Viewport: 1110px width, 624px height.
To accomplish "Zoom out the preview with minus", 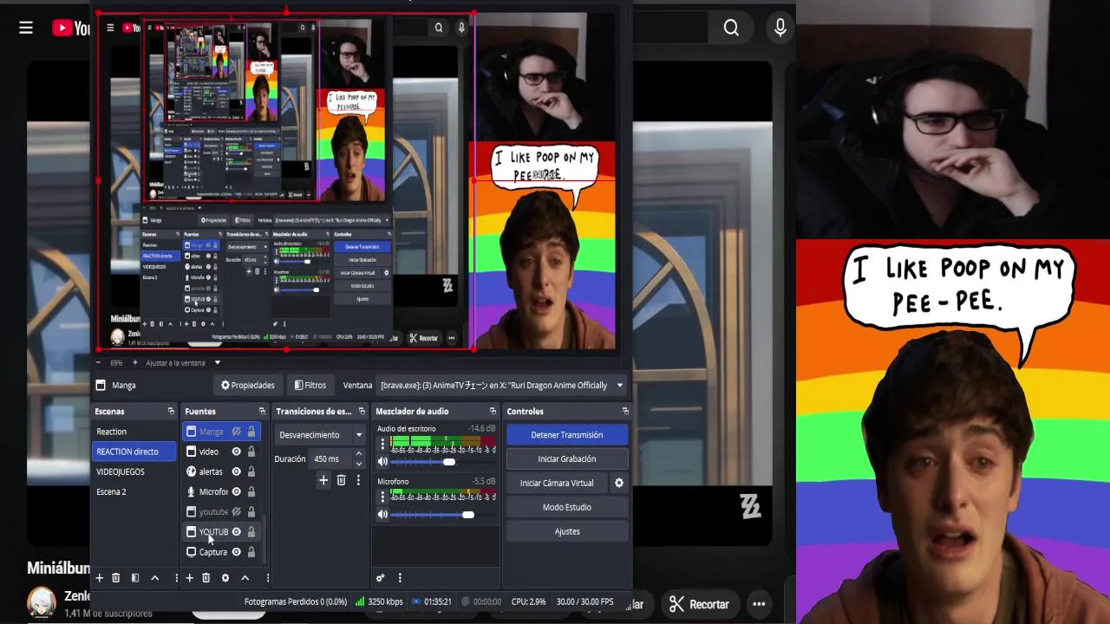I will point(99,362).
